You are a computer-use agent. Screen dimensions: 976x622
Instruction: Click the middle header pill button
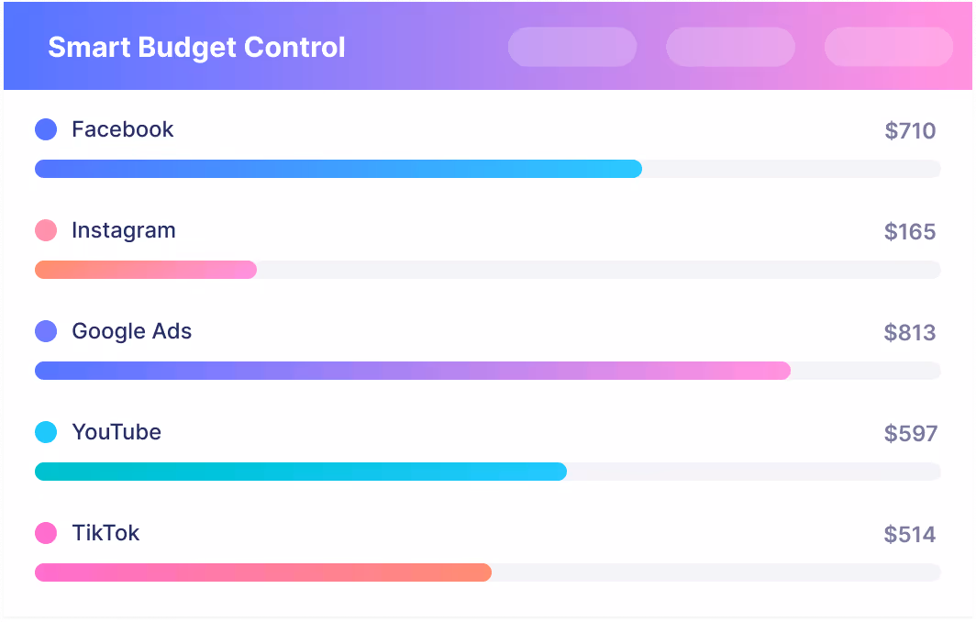coord(730,48)
